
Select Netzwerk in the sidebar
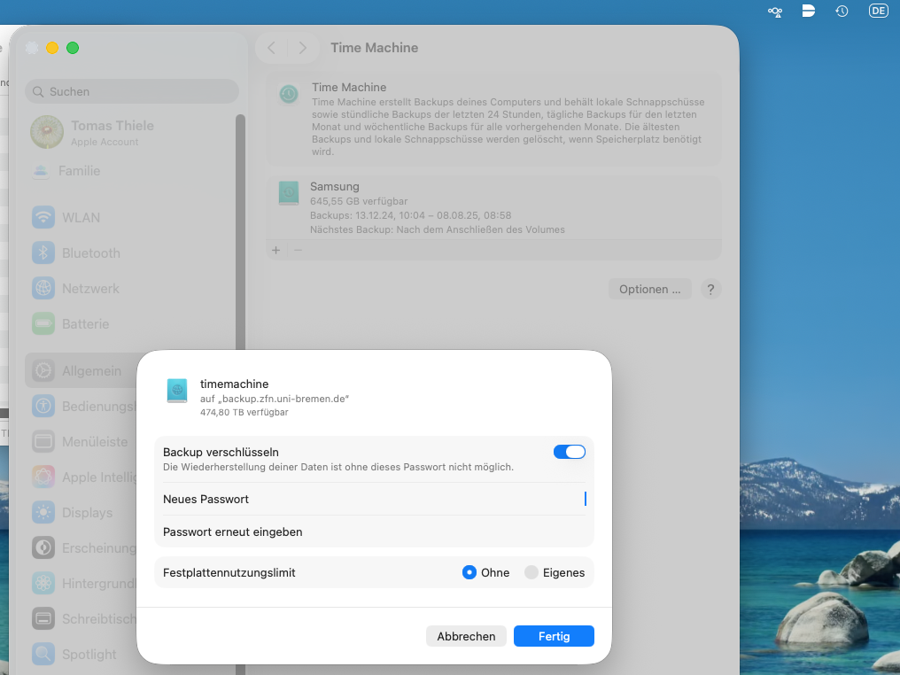(90, 289)
